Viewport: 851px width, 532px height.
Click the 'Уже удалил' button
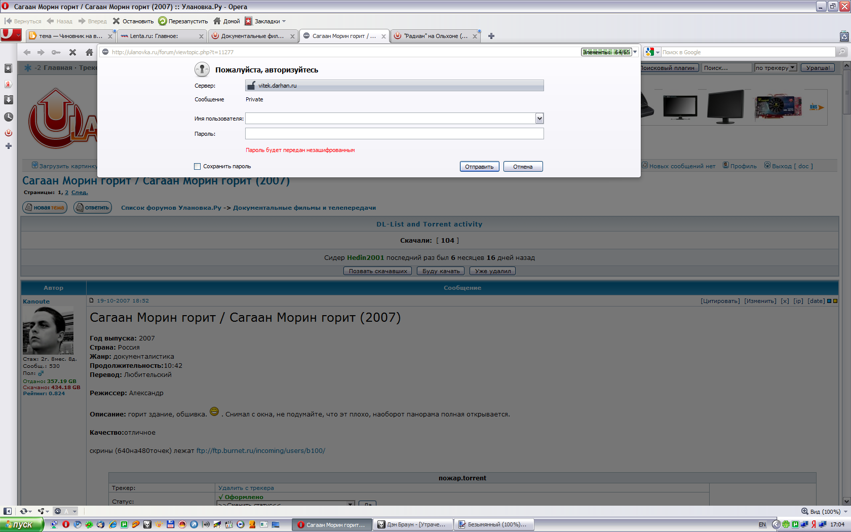tap(493, 271)
